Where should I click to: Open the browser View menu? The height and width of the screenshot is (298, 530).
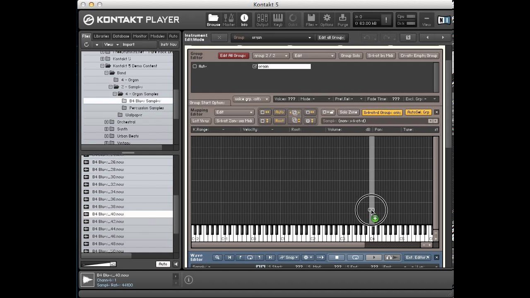[111, 44]
